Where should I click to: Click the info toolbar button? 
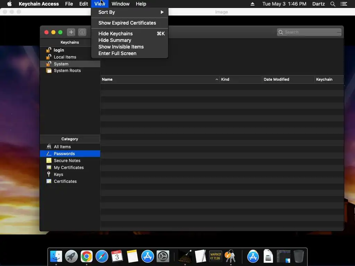[x=82, y=32]
